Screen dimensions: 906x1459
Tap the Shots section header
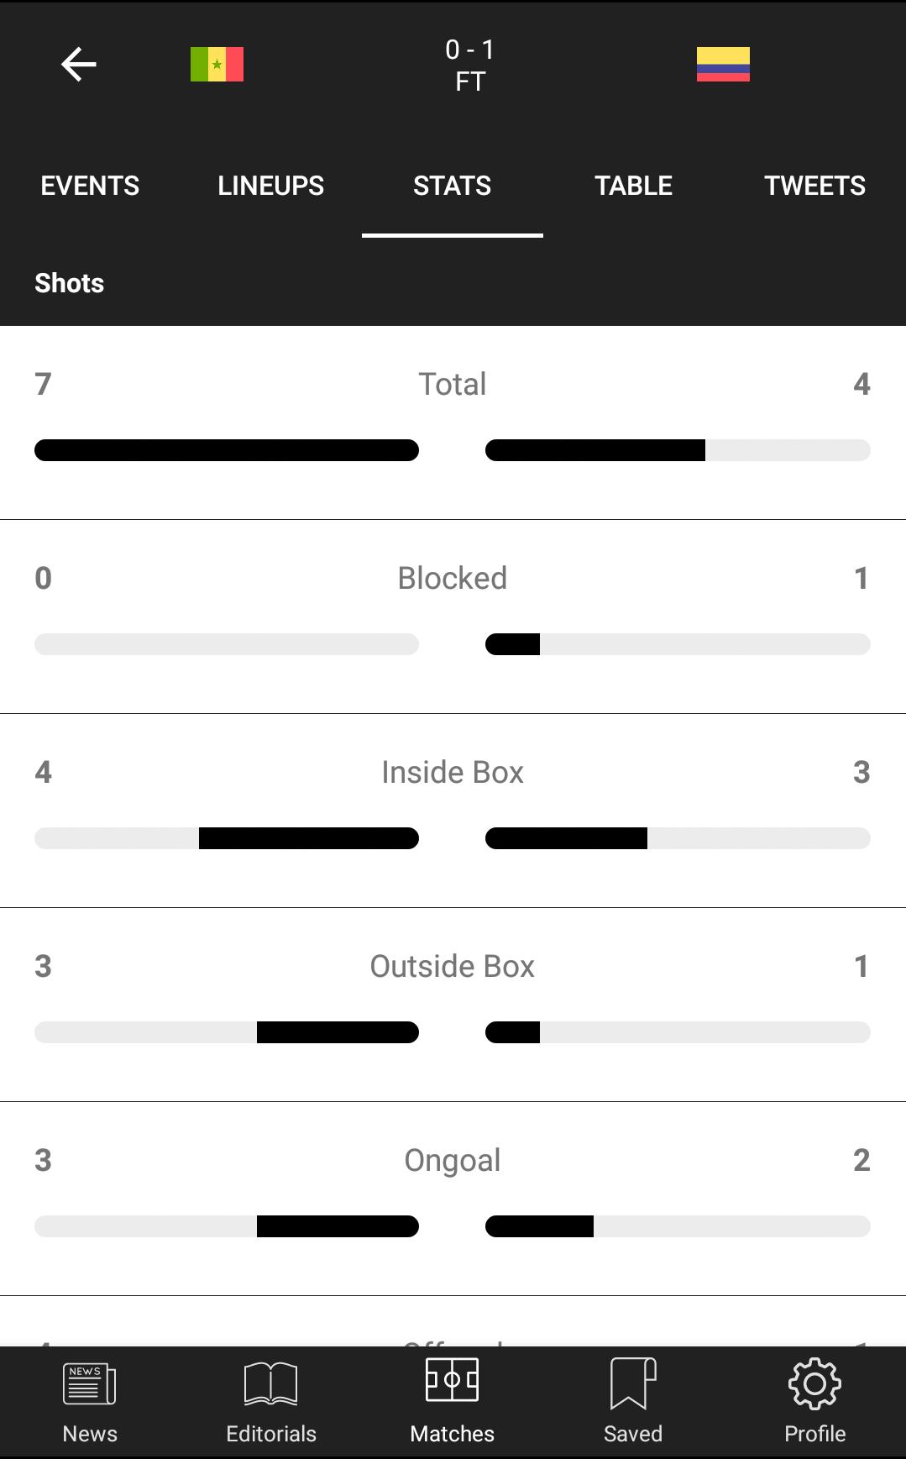pyautogui.click(x=70, y=283)
